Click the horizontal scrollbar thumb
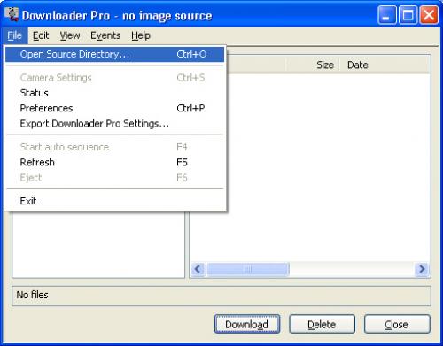 pos(248,269)
